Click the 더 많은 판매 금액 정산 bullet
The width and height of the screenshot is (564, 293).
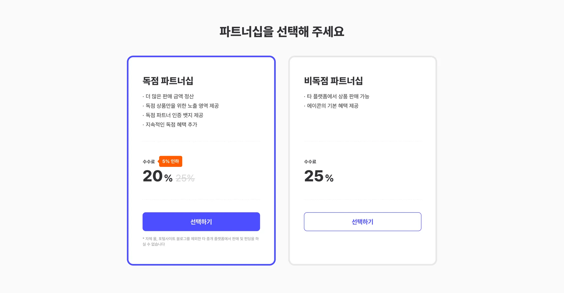[x=169, y=96]
